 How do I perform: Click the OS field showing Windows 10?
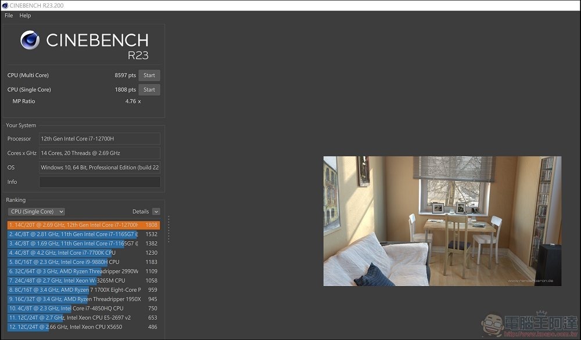pyautogui.click(x=100, y=168)
